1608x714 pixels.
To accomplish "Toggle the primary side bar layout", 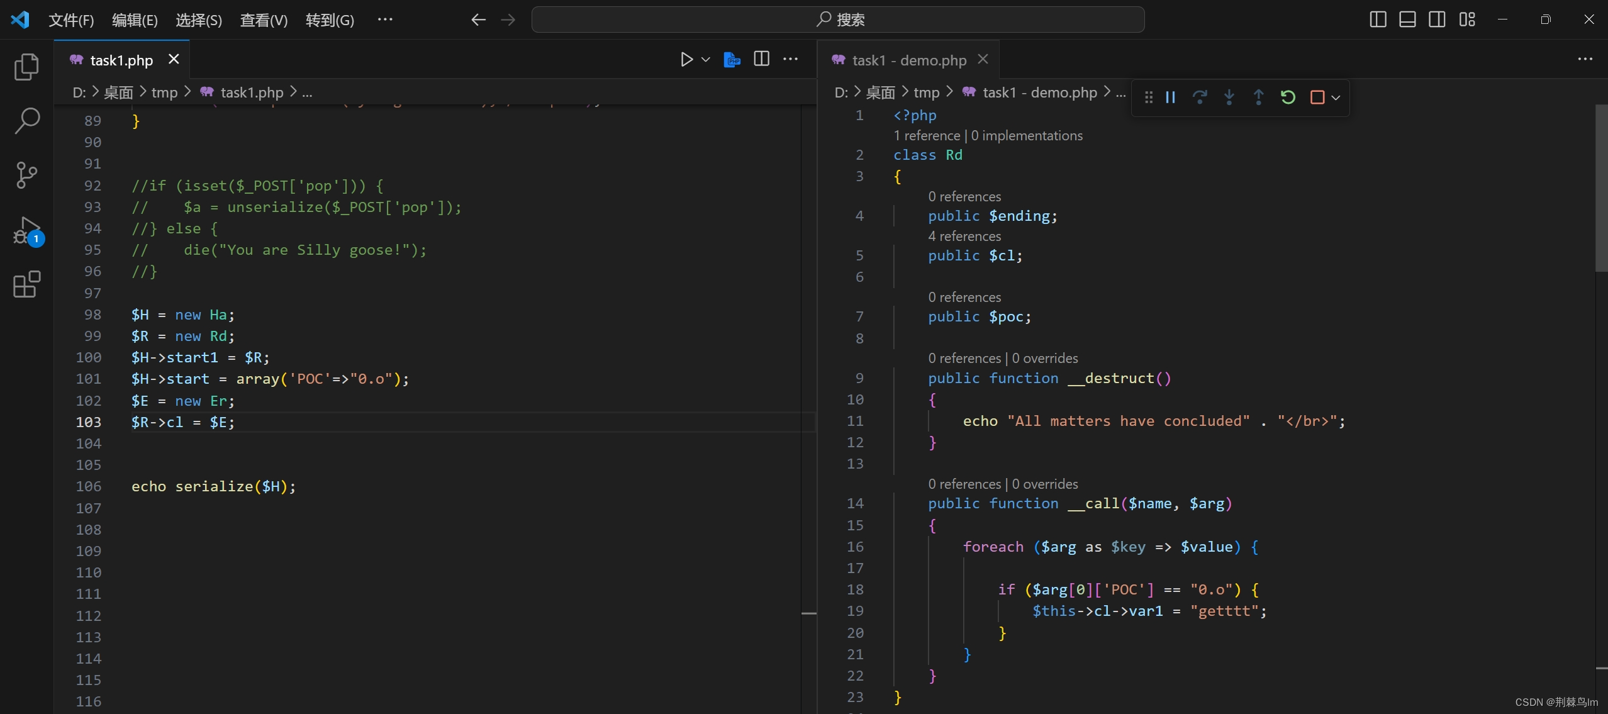I will point(1378,20).
